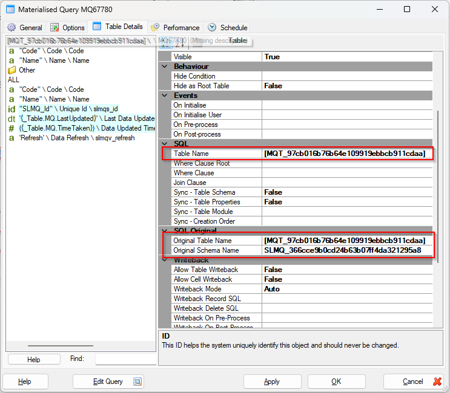Select the Join Clause property

pos(302,183)
